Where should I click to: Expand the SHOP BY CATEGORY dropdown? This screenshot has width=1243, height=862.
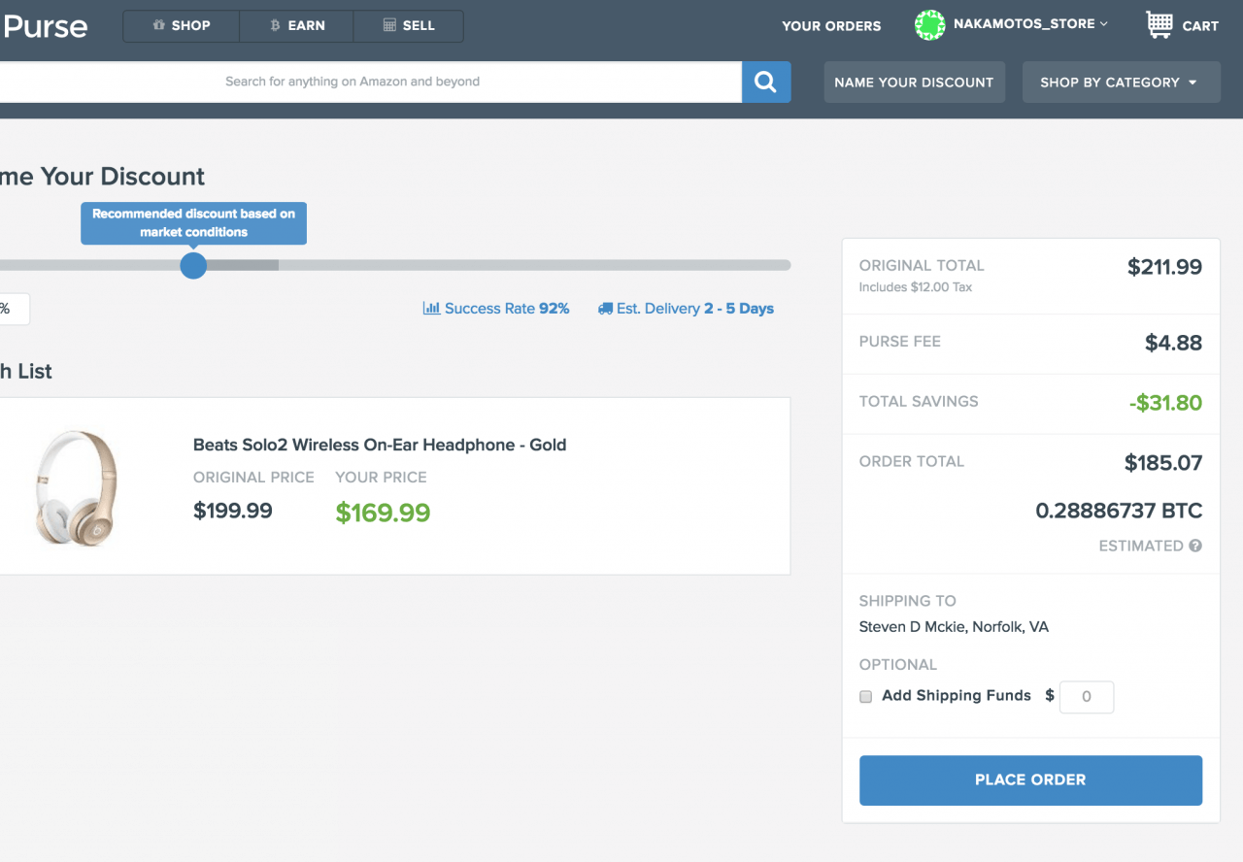pyautogui.click(x=1121, y=83)
